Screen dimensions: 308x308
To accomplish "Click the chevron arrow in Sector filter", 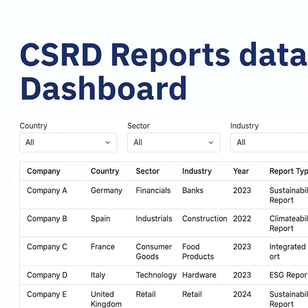I will click(x=211, y=142).
